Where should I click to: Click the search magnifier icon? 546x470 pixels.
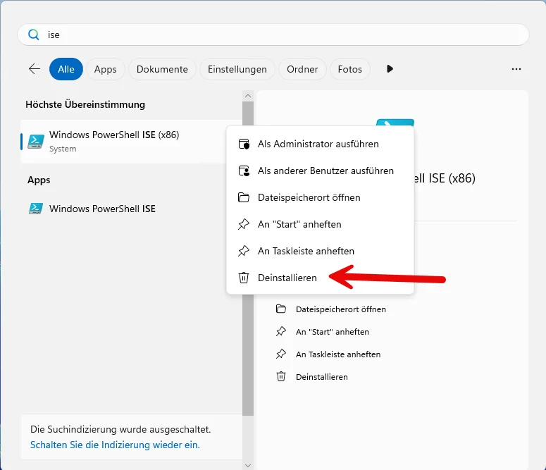tap(34, 35)
